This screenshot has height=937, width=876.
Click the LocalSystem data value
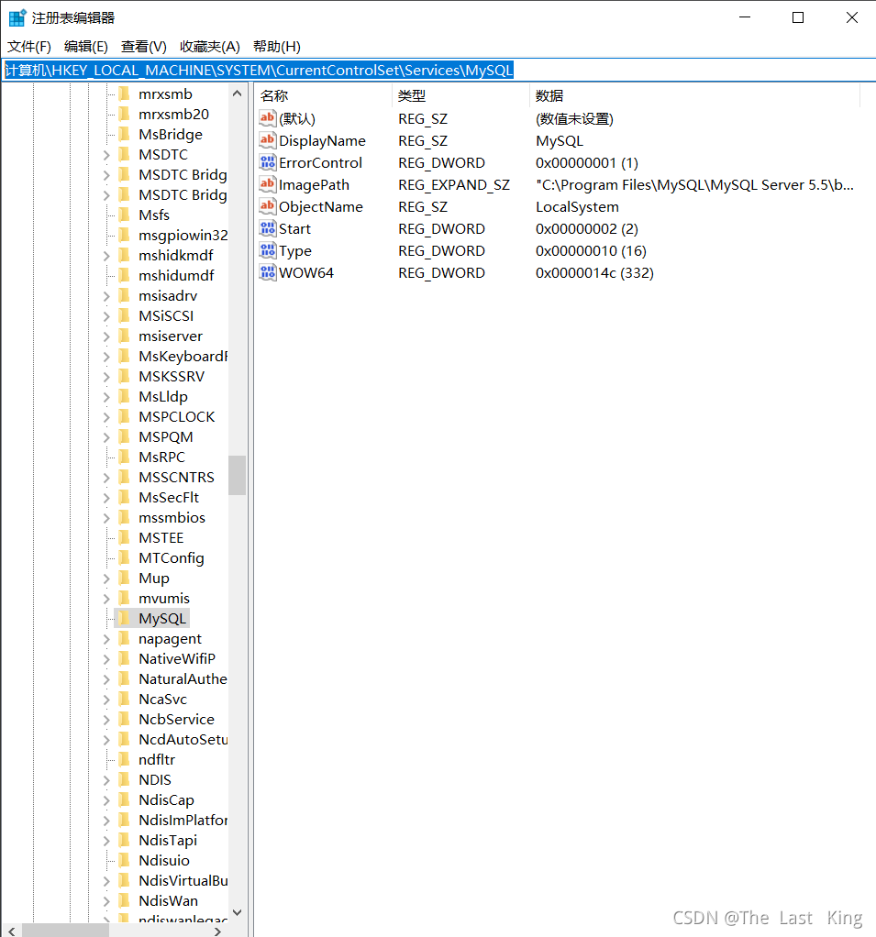tap(577, 207)
